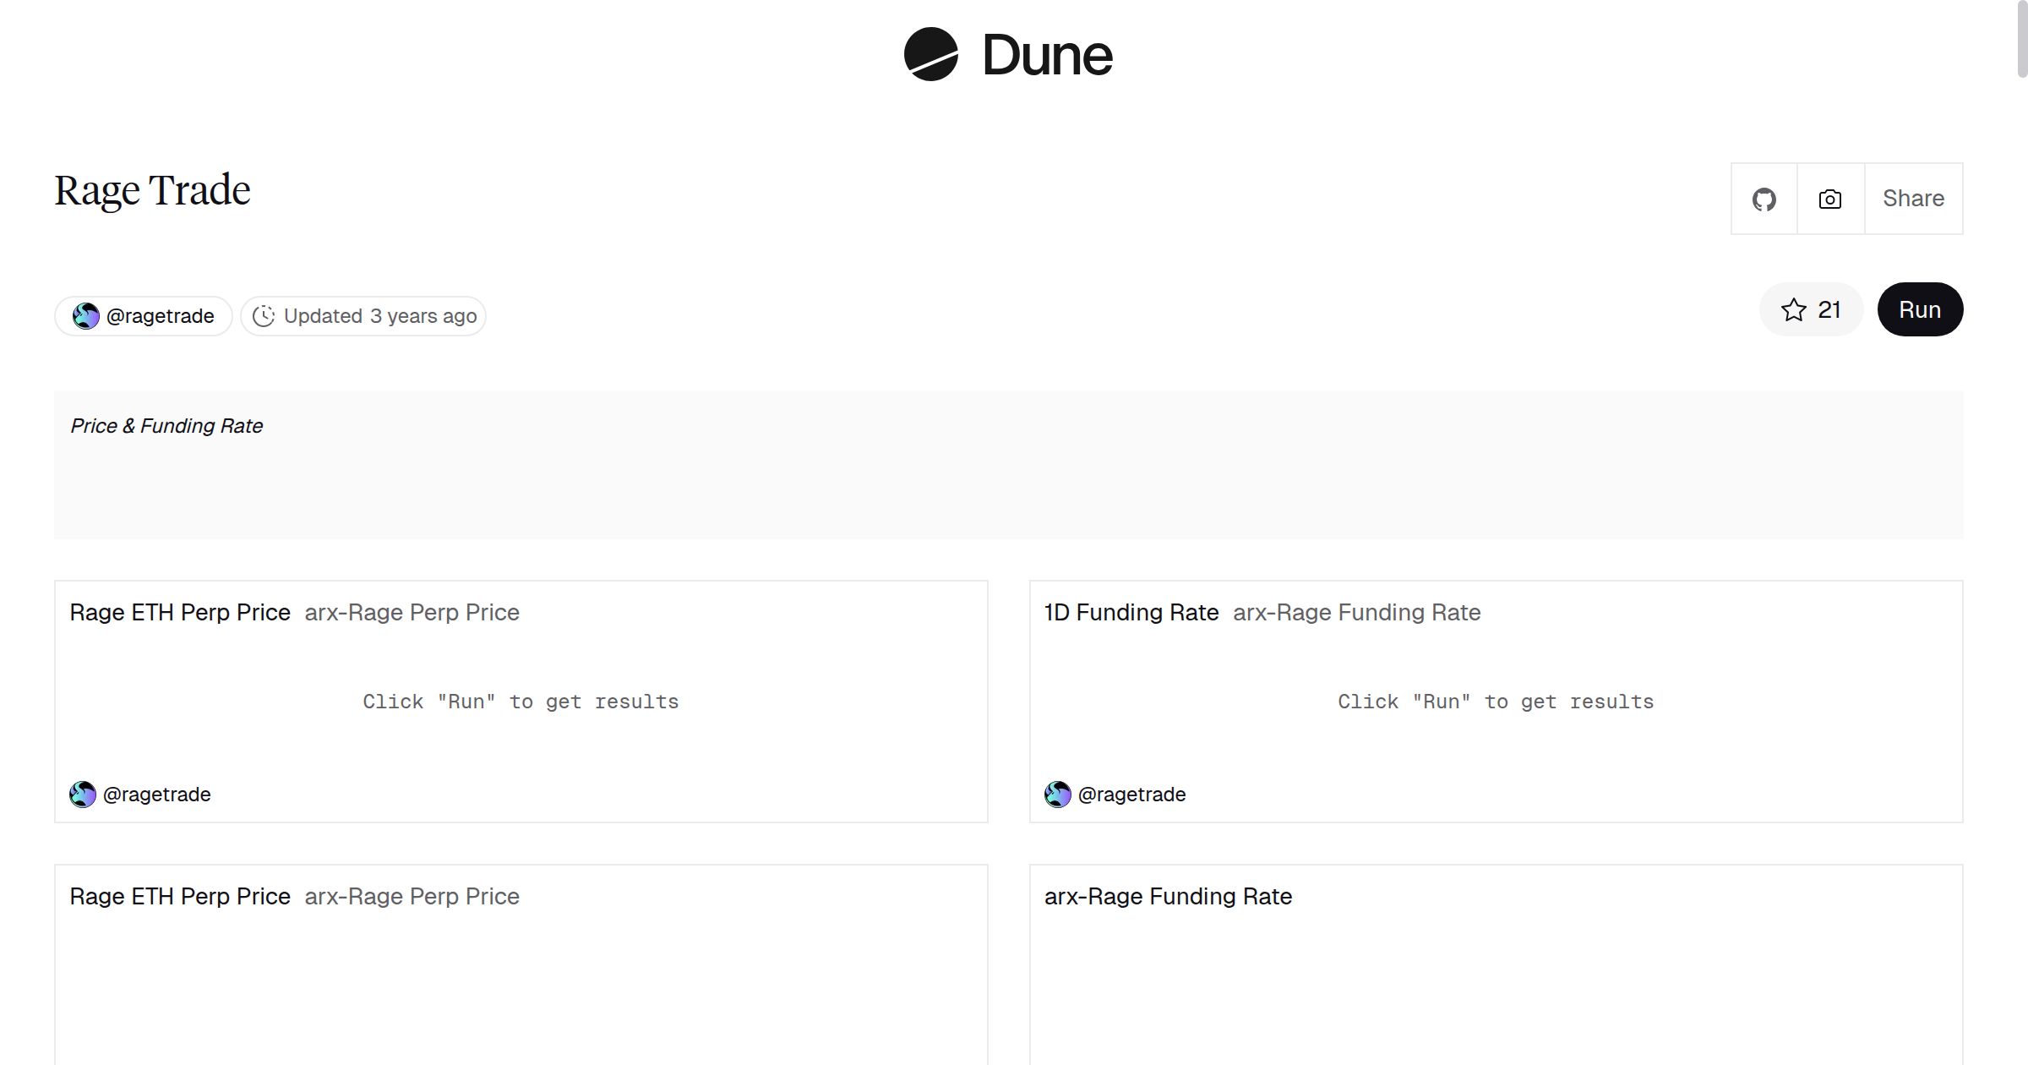Viewport: 2028px width, 1065px height.
Task: Click the camera screenshot icon
Action: (1830, 199)
